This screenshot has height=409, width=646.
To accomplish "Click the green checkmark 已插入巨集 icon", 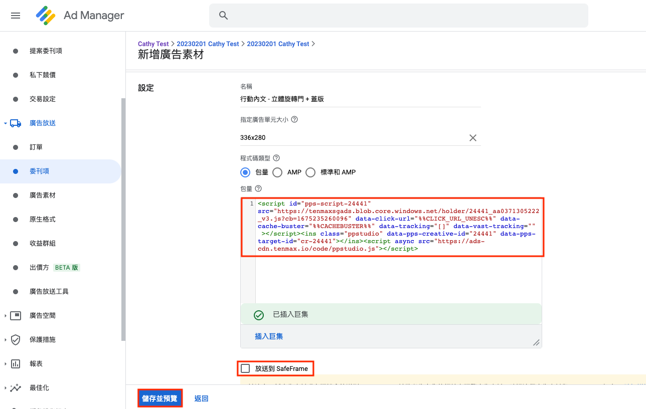I will click(259, 315).
